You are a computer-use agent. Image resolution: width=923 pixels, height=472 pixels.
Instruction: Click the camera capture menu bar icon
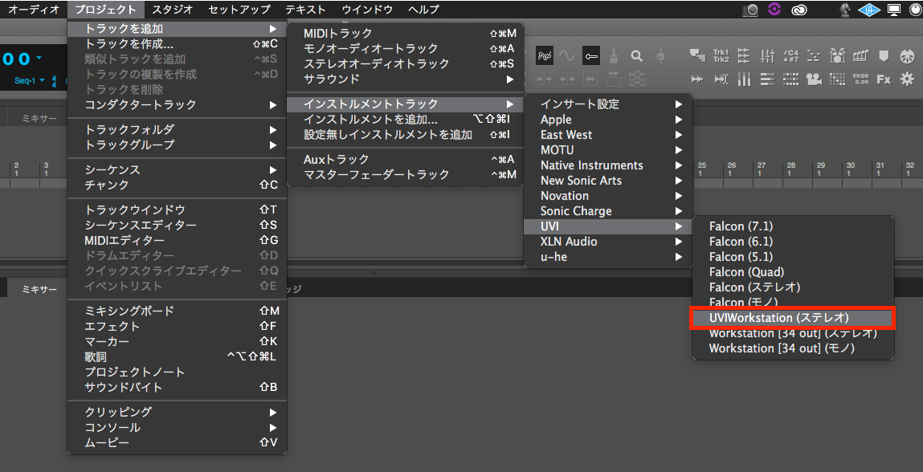click(750, 10)
